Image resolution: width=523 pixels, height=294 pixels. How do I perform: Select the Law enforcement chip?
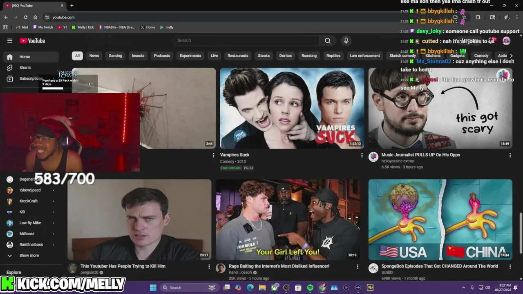(x=365, y=56)
